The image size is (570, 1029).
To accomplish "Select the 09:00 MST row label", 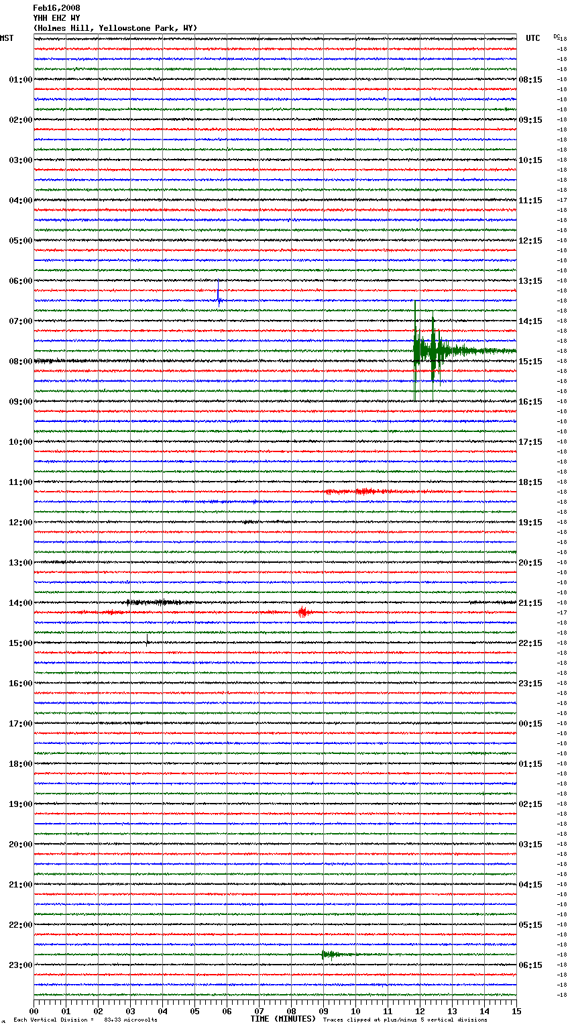I will point(21,402).
